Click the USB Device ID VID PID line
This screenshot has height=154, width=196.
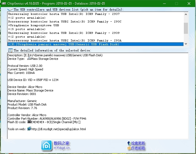click(x=33, y=80)
